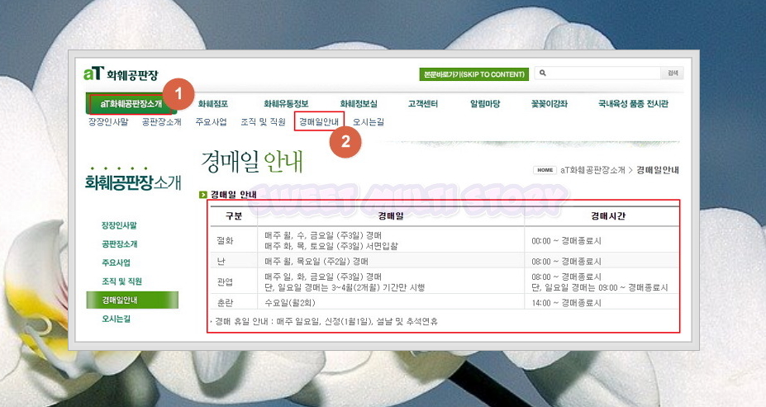Click the 관엽 row label
766x407 pixels.
(x=226, y=282)
